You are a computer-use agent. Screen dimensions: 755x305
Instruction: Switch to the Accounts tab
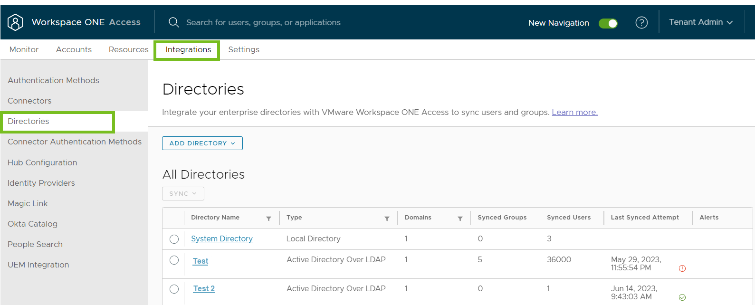click(x=74, y=49)
